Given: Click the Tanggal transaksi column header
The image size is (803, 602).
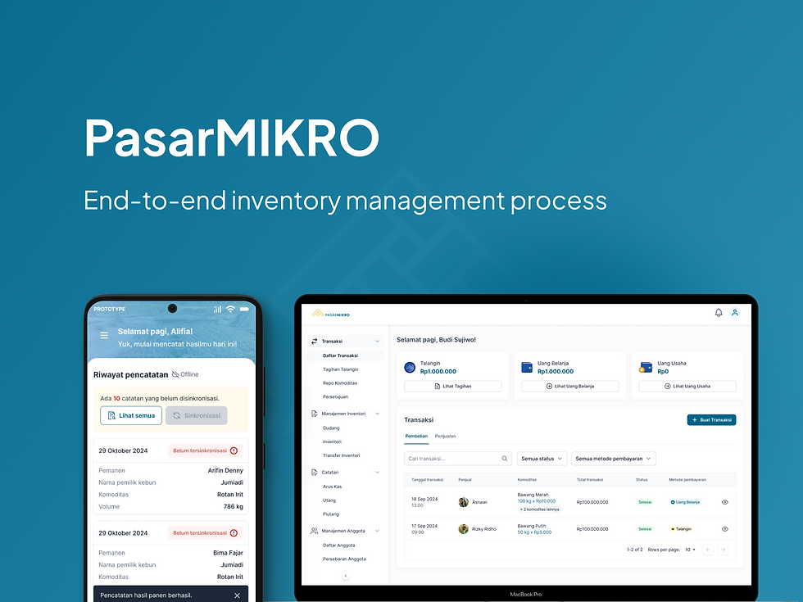Looking at the screenshot, I should (x=427, y=480).
